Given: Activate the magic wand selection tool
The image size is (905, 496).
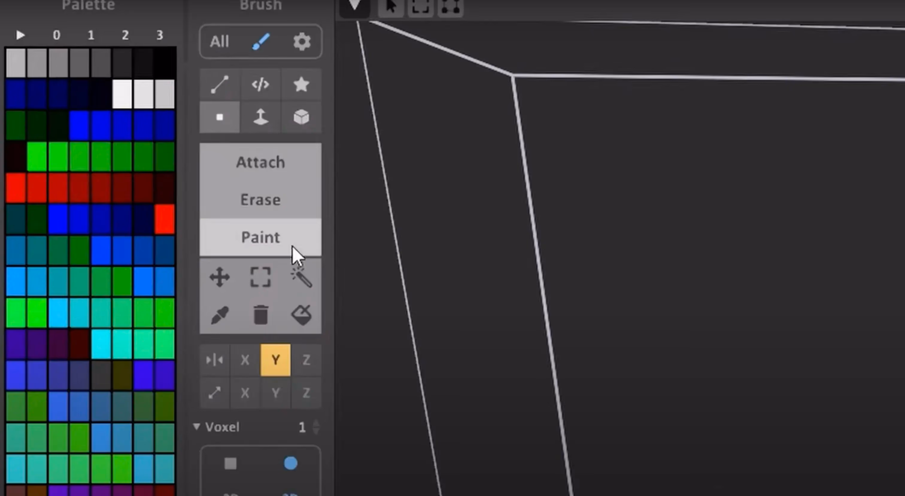Looking at the screenshot, I should coord(301,278).
